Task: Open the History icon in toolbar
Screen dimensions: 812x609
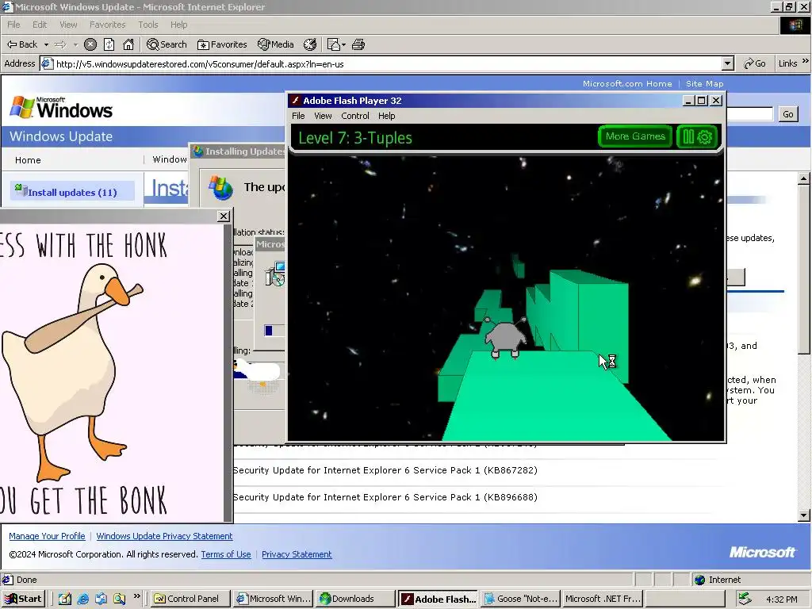Action: pos(310,44)
